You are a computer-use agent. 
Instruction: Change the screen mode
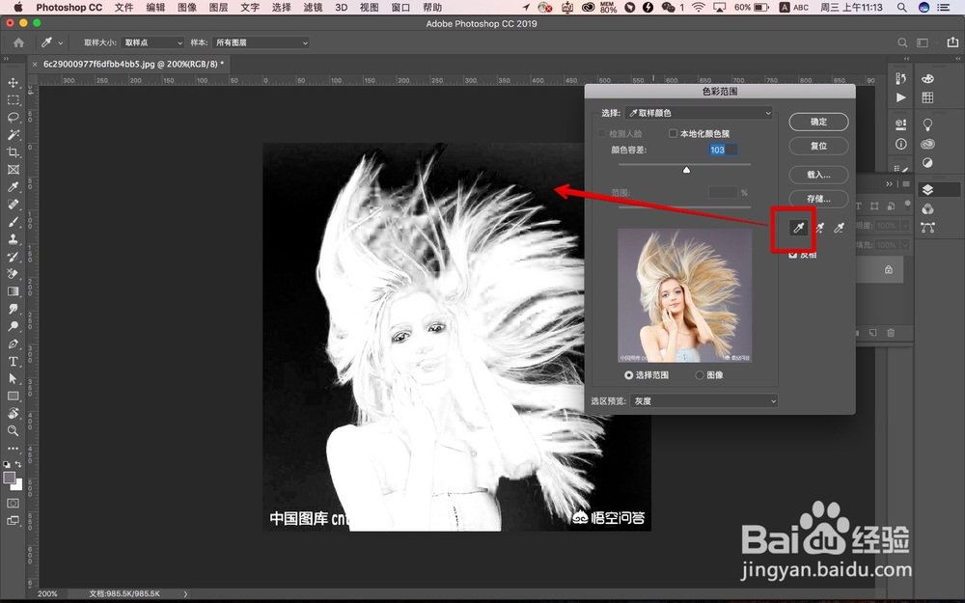click(x=13, y=521)
